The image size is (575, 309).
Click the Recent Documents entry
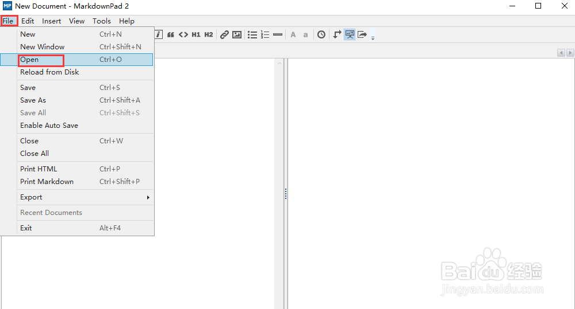pos(76,213)
